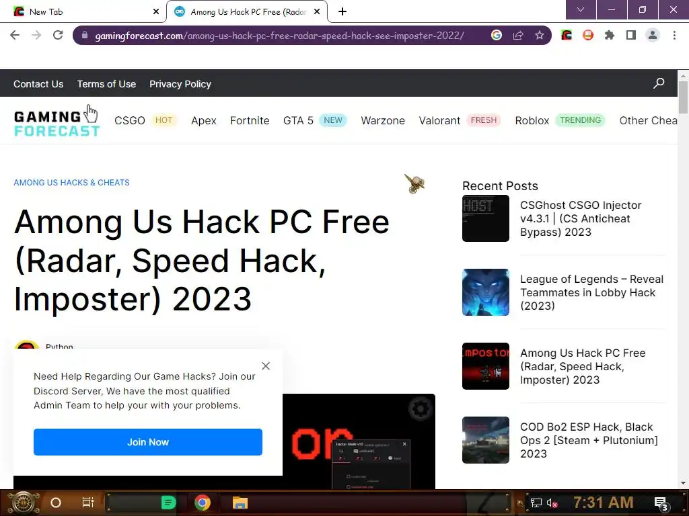Open CSGhost CSGO Injector v4.3.1 post

pyautogui.click(x=581, y=218)
